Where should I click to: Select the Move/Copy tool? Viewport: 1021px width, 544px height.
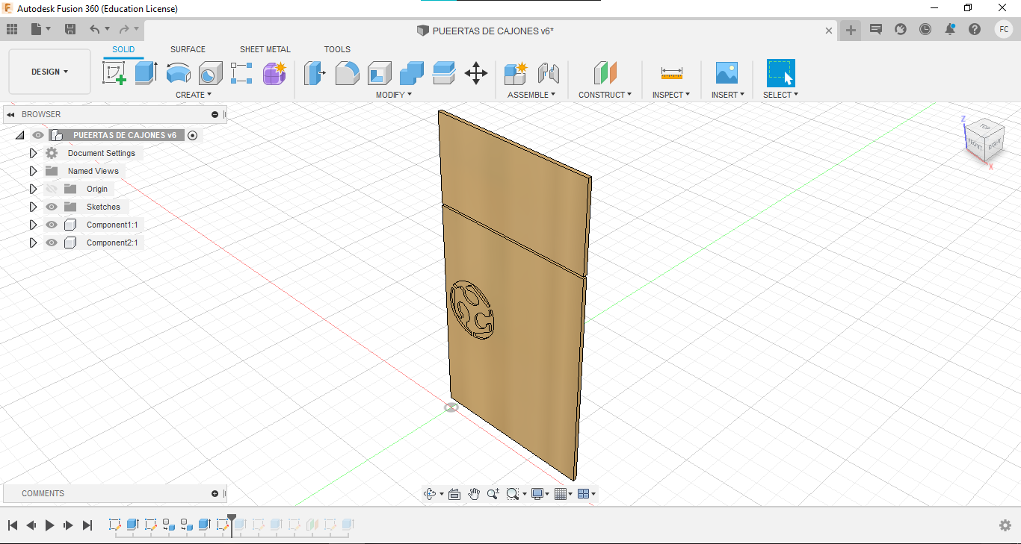point(476,73)
